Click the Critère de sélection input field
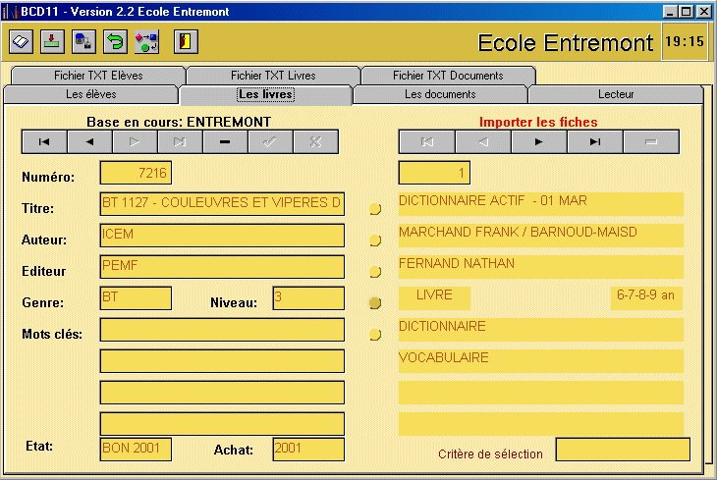Viewport: 717px width, 480px height. tap(623, 450)
